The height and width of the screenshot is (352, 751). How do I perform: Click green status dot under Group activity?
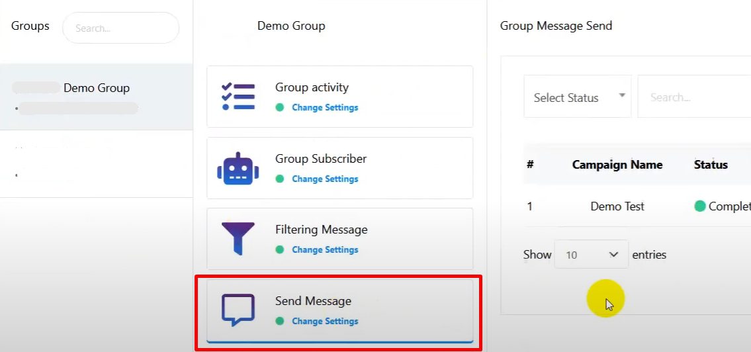[280, 107]
